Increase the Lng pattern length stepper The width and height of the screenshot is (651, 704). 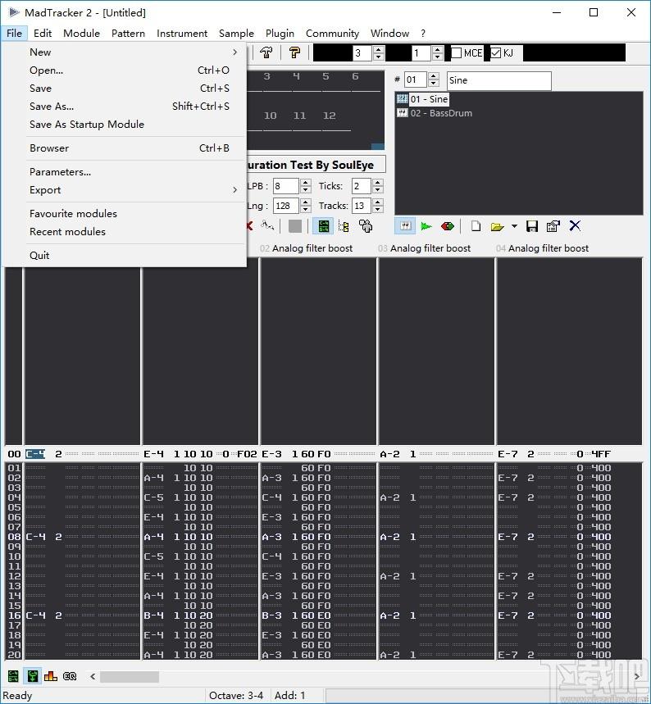coord(306,202)
